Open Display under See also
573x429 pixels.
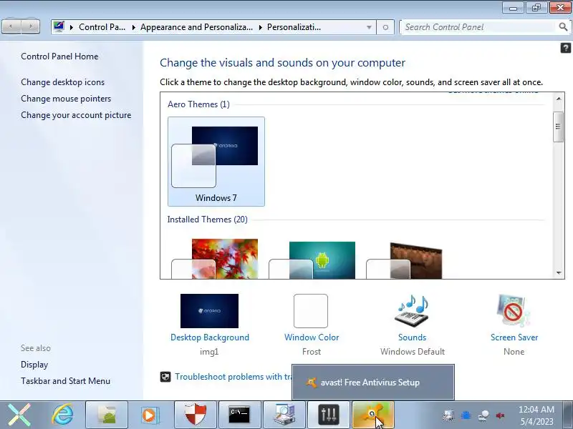34,365
